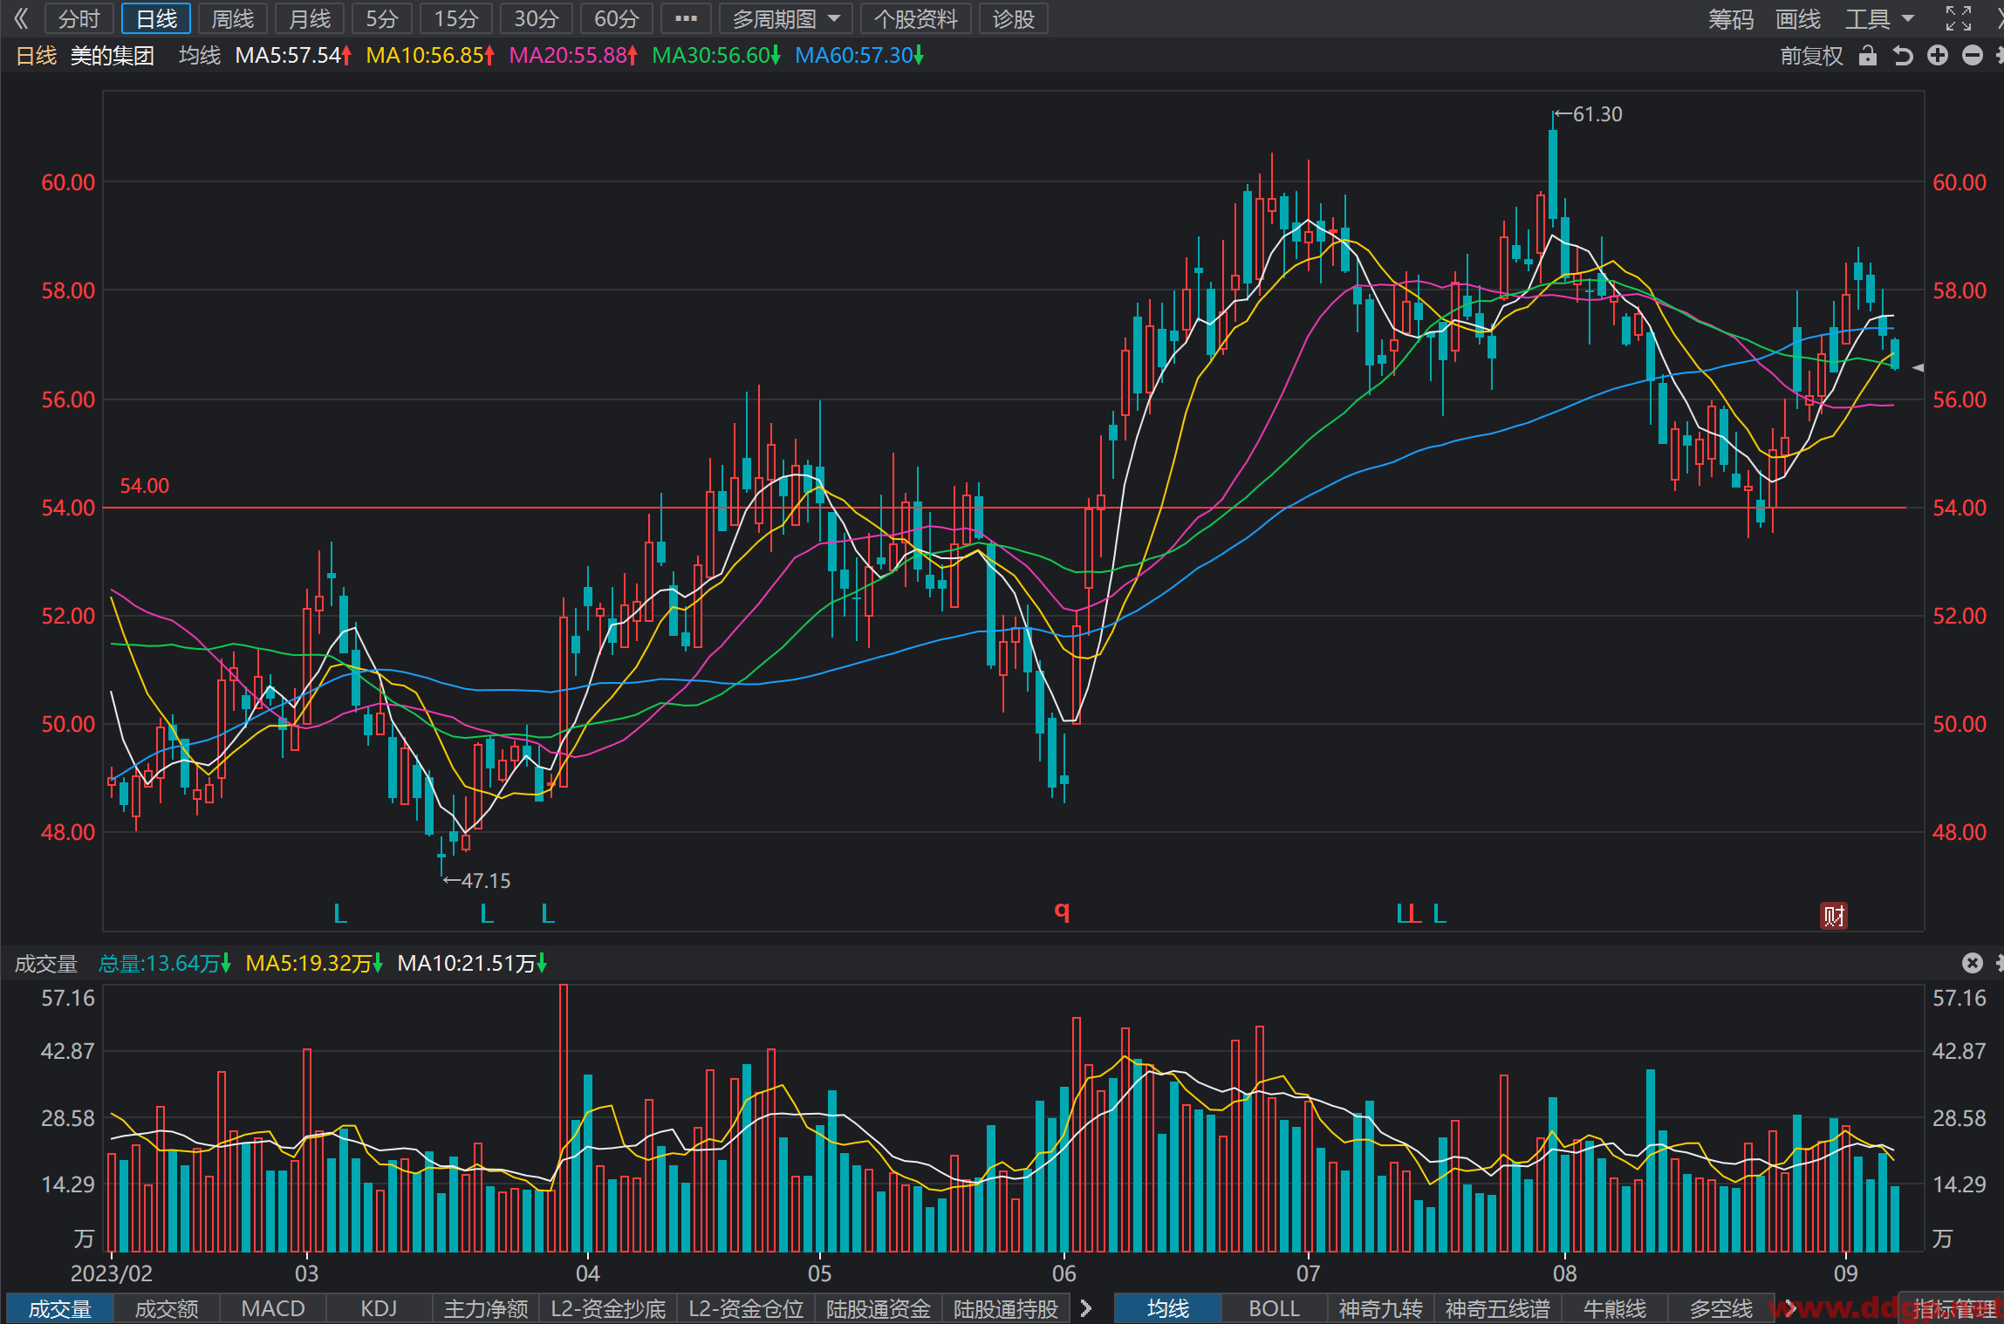Toggle the 前复权 price adjustment mode
The width and height of the screenshot is (2004, 1324).
1811,56
